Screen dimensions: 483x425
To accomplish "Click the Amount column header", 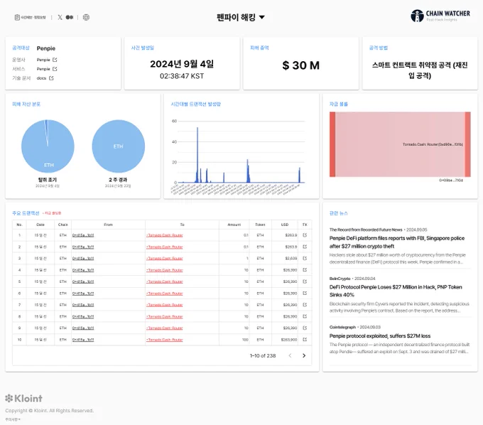I will click(234, 225).
